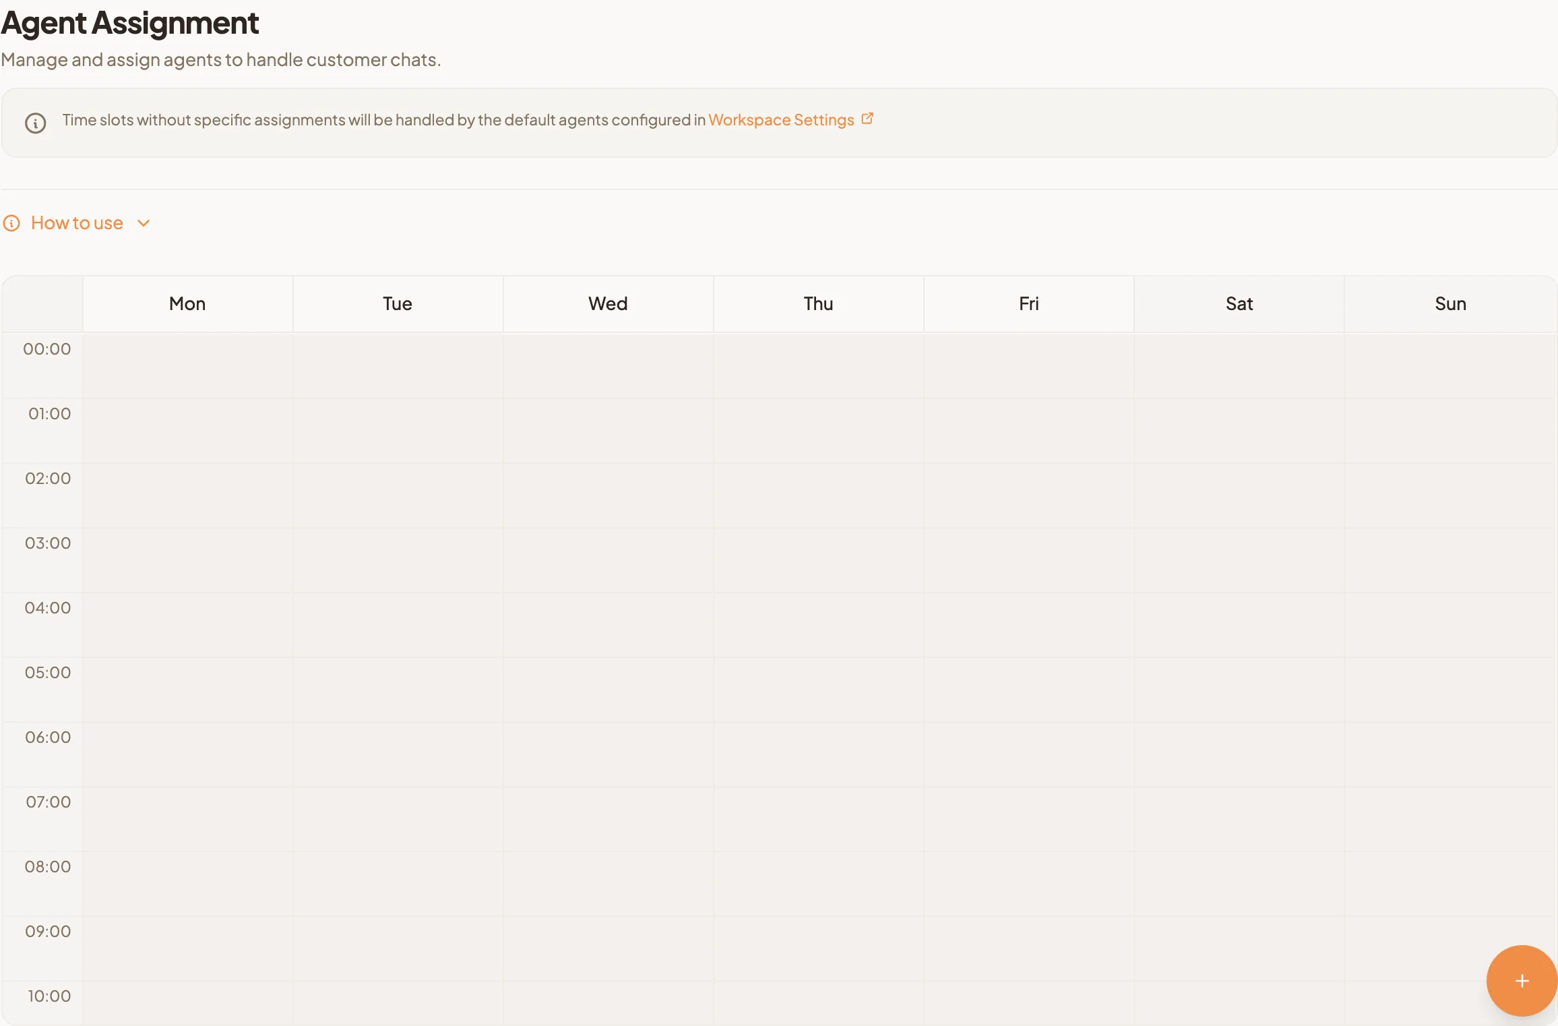This screenshot has height=1026, width=1558.
Task: Click the chevron next to How to use
Action: [144, 223]
